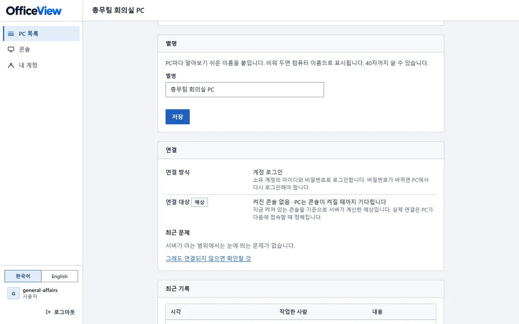Click the 연결 section header
This screenshot has height=324, width=519.
point(301,150)
